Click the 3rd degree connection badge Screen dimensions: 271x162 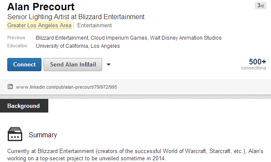(260, 6)
